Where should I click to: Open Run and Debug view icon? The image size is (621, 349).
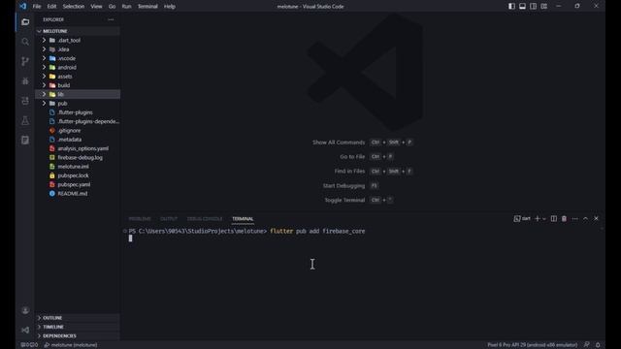coord(25,81)
